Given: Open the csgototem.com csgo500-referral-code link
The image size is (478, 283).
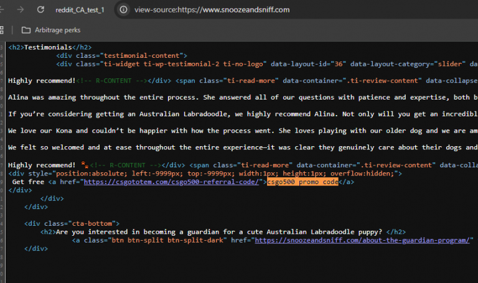Looking at the screenshot, I should (171, 182).
